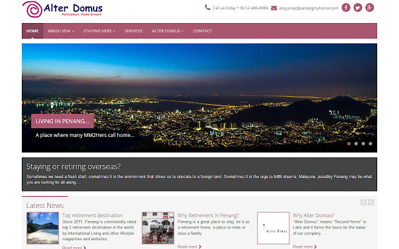This screenshot has height=249, width=399.
Task: Click the next arrow in Latest News
Action: point(371,202)
